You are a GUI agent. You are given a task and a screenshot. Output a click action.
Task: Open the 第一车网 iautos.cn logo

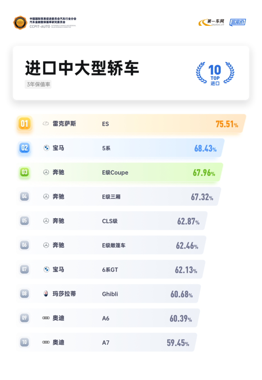pos(211,22)
